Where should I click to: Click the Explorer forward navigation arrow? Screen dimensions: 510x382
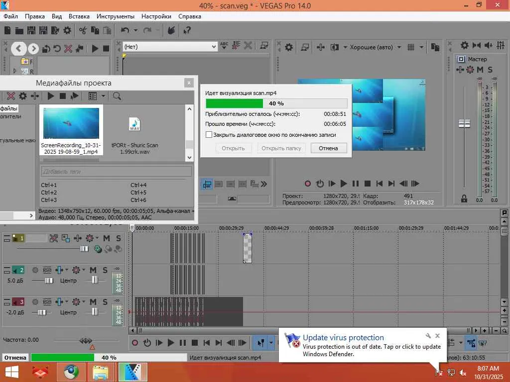[33, 49]
